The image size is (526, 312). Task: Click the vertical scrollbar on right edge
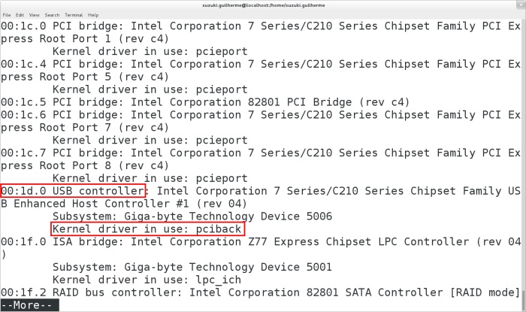(523, 150)
